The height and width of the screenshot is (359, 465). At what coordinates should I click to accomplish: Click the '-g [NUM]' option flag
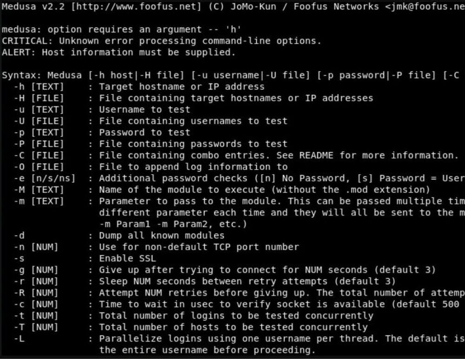[x=36, y=270]
